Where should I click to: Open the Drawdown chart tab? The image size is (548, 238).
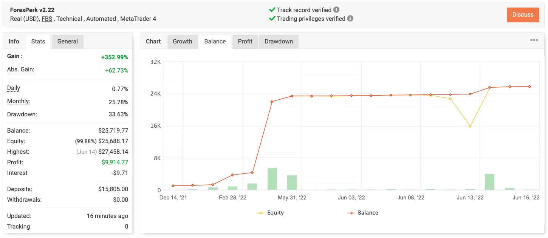coord(279,42)
